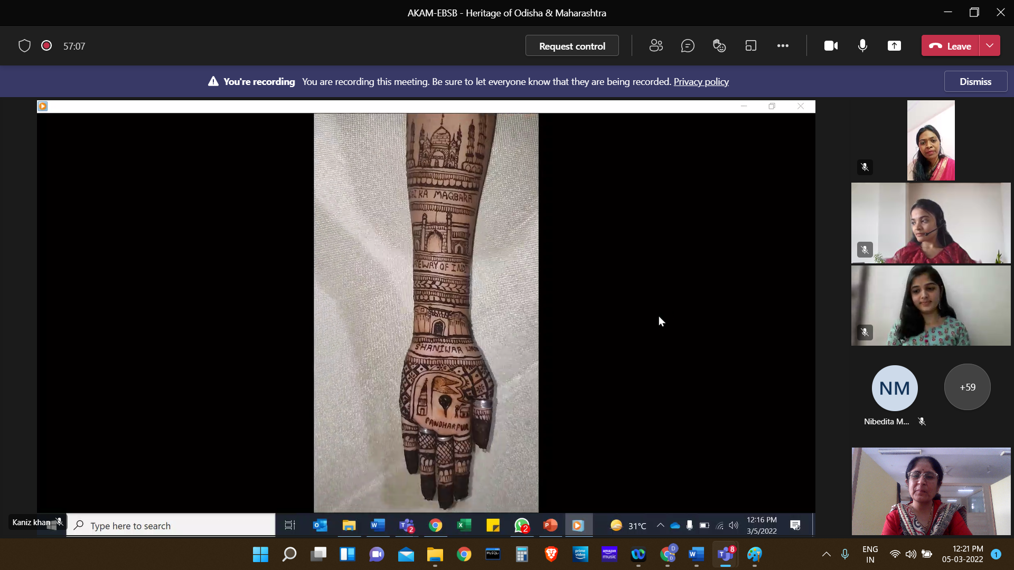Switch to Teams with 8 badge on taskbar
Screen dimensions: 1014x570
pyautogui.click(x=726, y=554)
